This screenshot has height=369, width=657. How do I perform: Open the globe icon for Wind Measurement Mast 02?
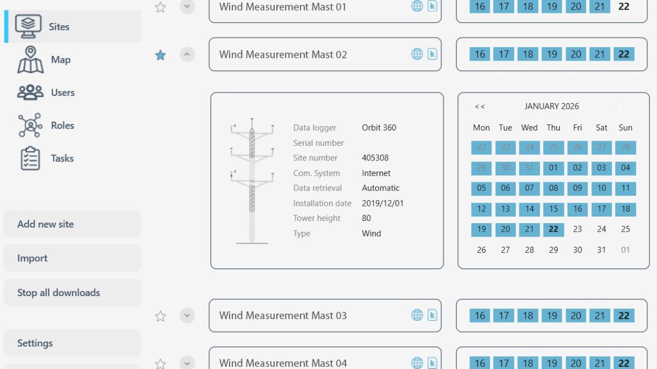click(x=416, y=54)
